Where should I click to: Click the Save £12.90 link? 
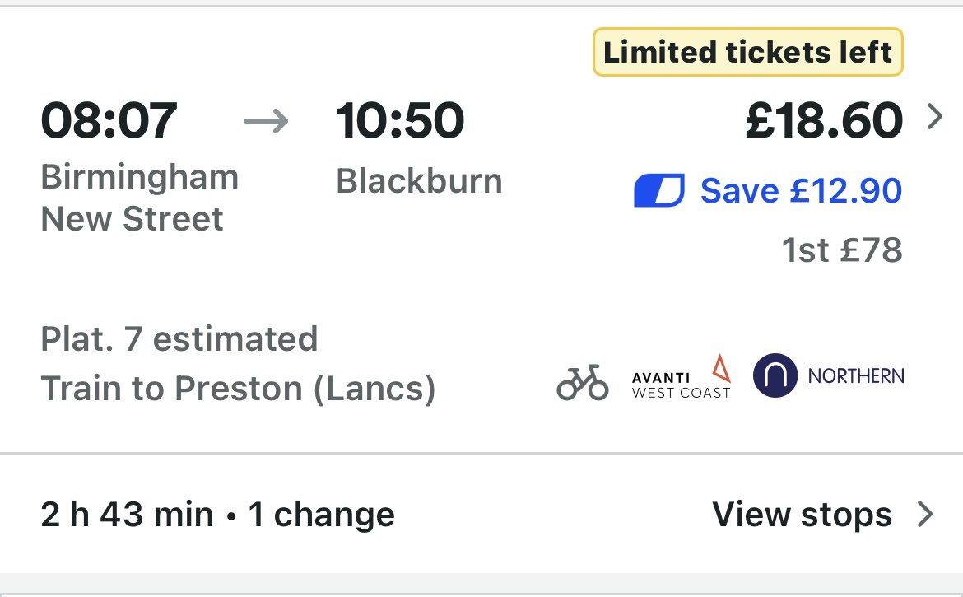800,191
